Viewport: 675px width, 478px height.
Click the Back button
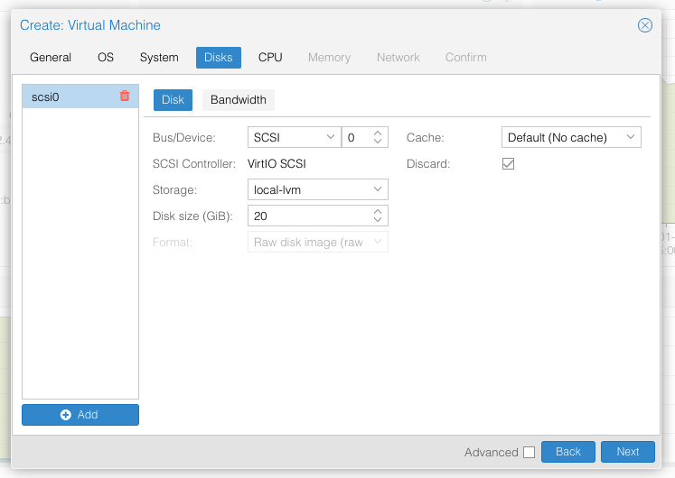click(567, 452)
